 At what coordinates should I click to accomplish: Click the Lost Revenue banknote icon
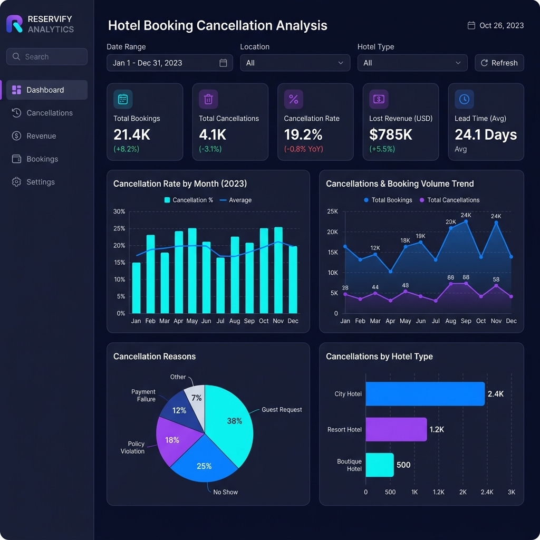379,99
